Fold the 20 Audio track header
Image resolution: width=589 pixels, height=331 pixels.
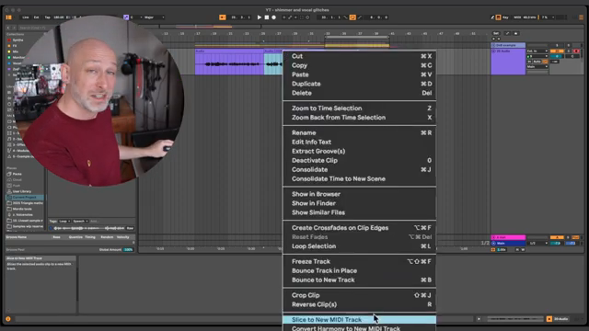point(493,51)
